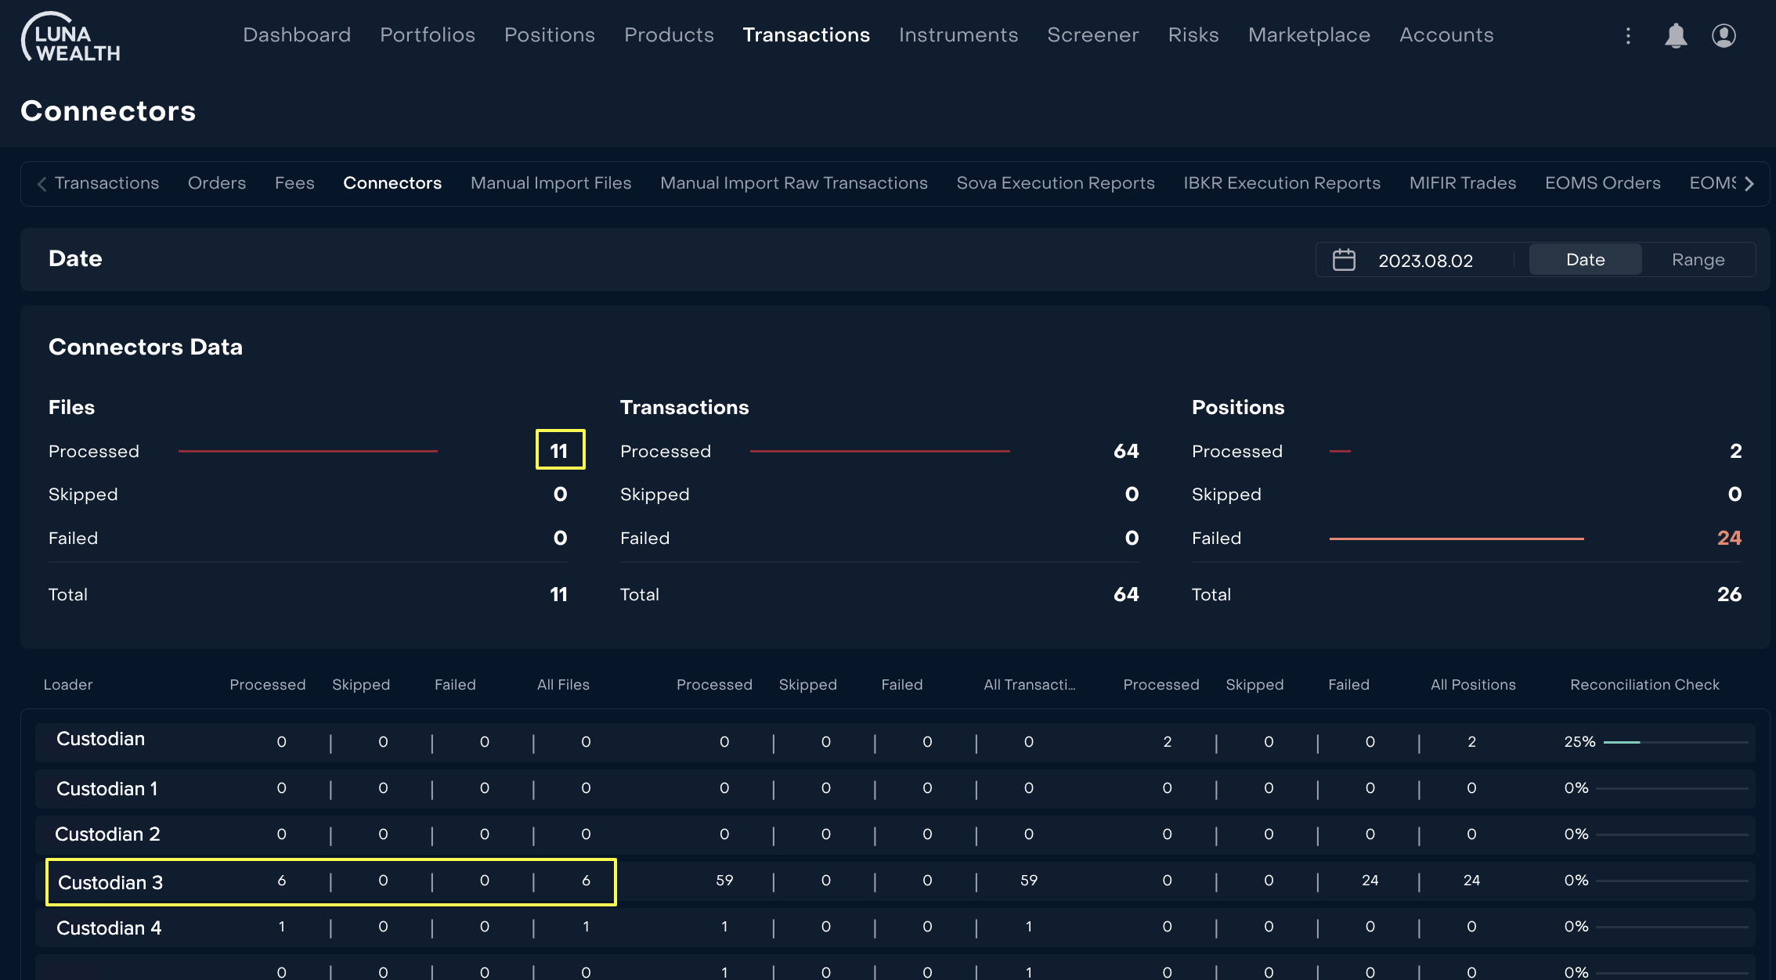Go to Dashboard in top navigation
This screenshot has height=980, width=1776.
coord(297,35)
